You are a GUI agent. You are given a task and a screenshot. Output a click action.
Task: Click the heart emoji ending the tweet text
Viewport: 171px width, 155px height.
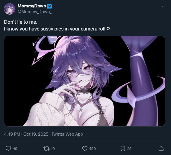[108, 29]
